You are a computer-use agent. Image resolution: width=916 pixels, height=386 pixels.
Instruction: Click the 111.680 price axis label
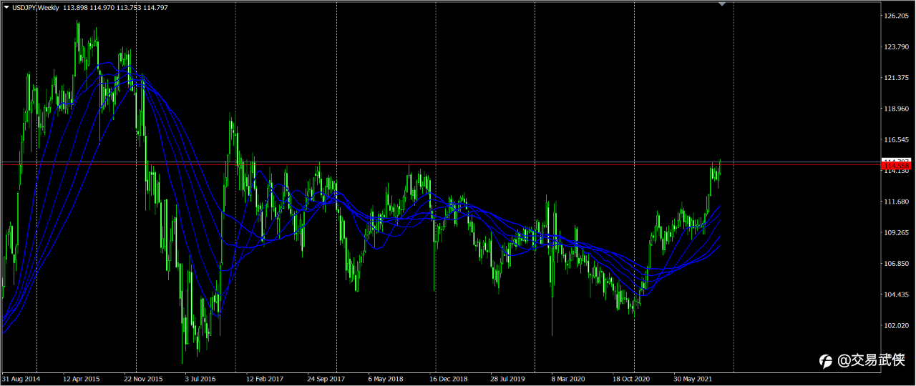(x=897, y=202)
